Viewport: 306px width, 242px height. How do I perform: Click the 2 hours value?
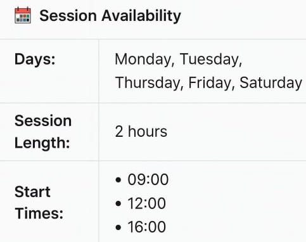(x=141, y=131)
